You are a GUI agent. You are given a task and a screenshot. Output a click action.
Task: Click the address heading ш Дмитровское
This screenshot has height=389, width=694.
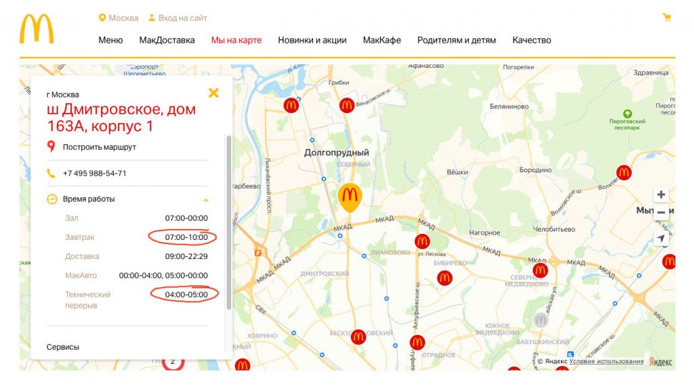[x=121, y=118]
